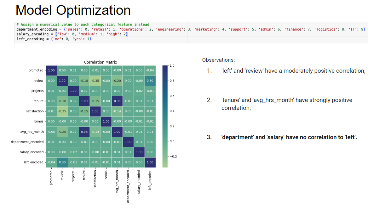This screenshot has width=374, height=210.
Task: Click the -0.20 review versus avg_hrs_month cell
Action: point(117,81)
